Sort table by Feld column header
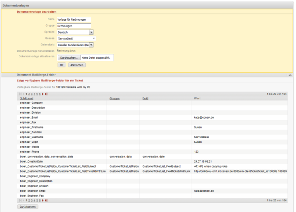 [x=145, y=98]
